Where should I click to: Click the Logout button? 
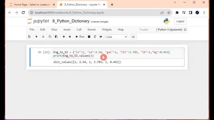tap(180, 21)
